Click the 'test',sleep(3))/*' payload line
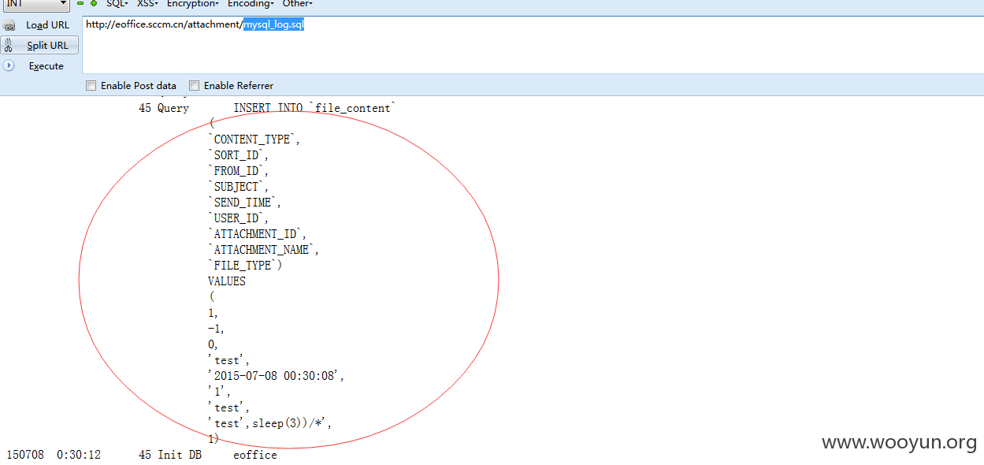 [270, 423]
